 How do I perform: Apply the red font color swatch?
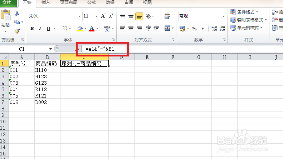[x=92, y=29]
